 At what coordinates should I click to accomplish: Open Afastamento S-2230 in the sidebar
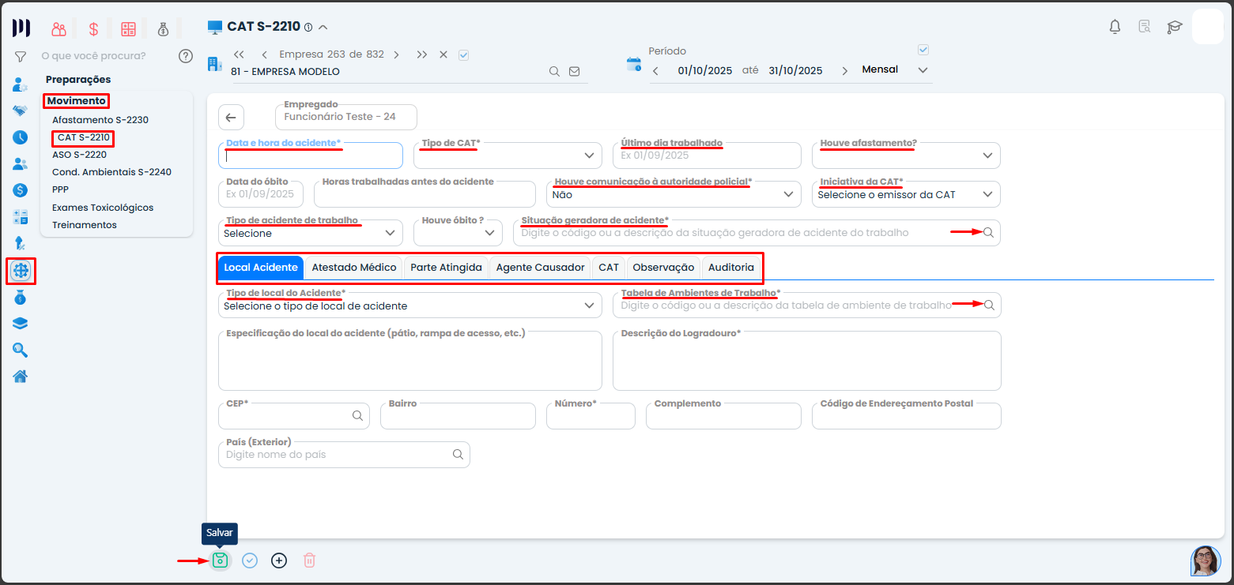pyautogui.click(x=100, y=120)
